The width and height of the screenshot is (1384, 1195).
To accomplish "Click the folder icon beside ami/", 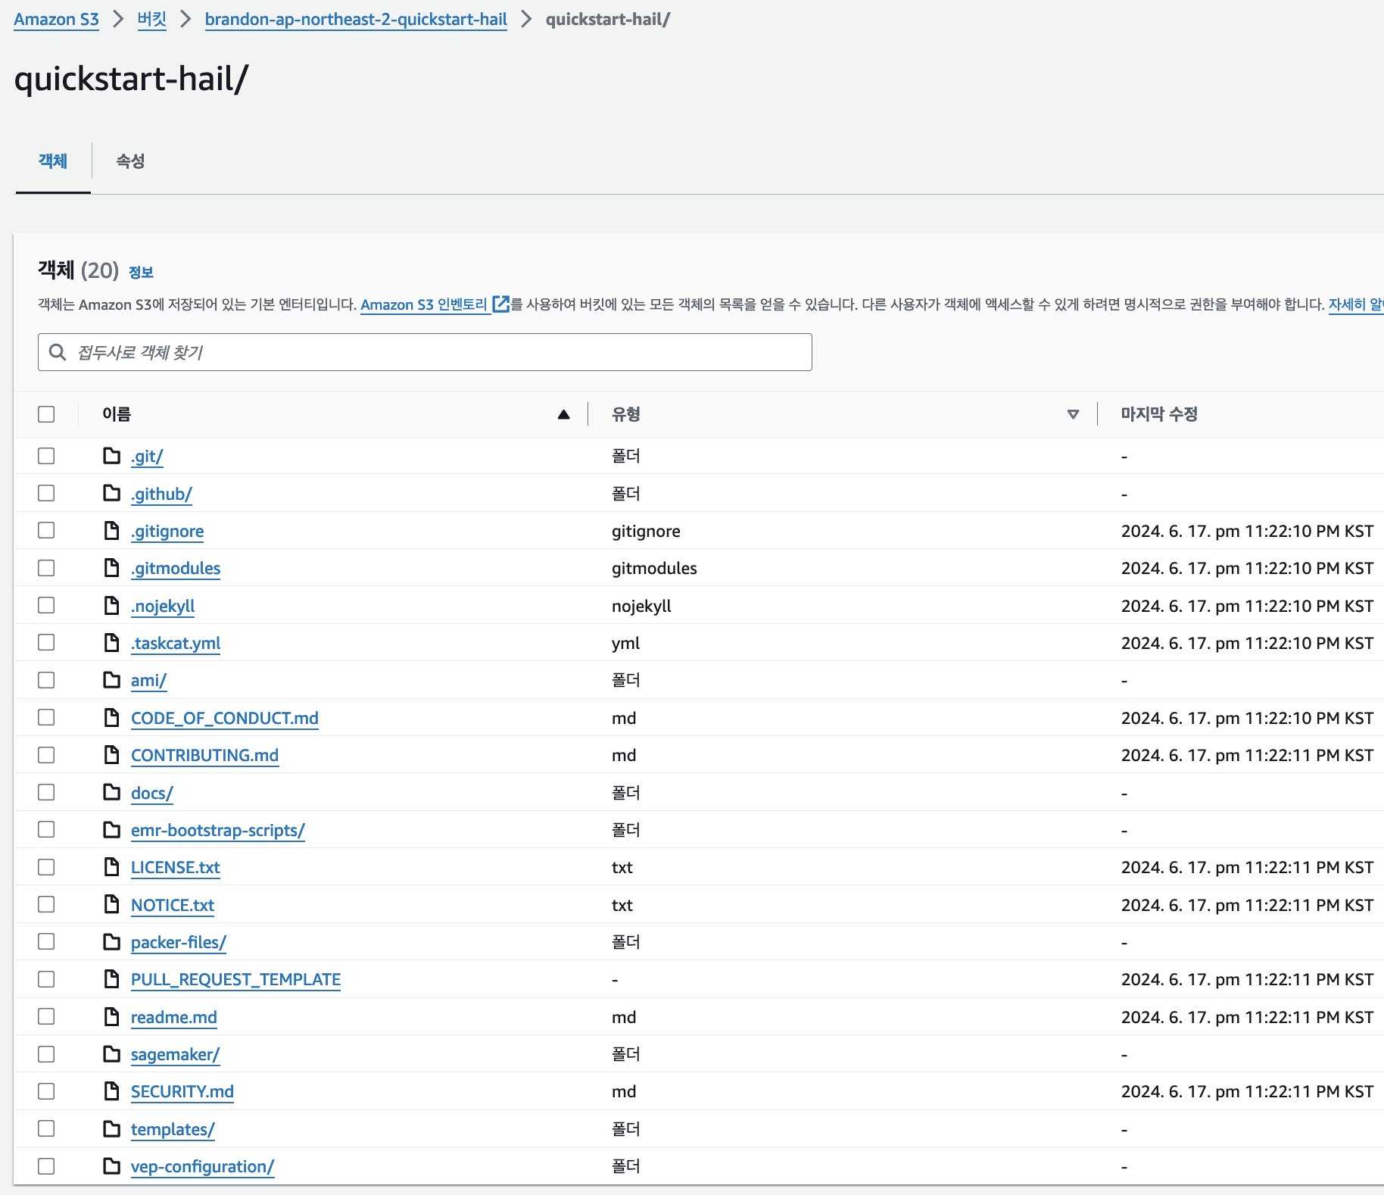I will click(x=112, y=680).
